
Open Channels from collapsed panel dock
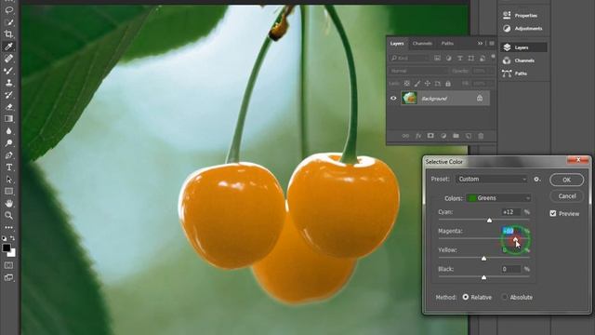coord(523,60)
